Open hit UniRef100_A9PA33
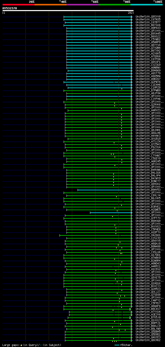165x347 pixels. [148, 28]
